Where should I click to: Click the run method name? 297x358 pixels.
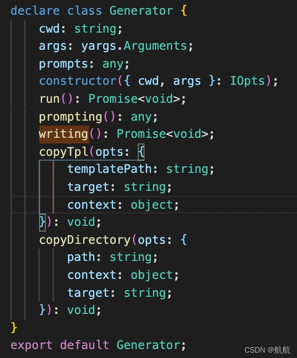pyautogui.click(x=49, y=99)
